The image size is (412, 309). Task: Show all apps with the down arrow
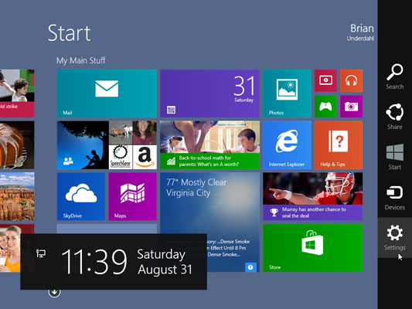click(x=54, y=292)
